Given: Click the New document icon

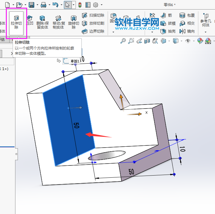Looking at the screenshot, I should tap(7, 5).
